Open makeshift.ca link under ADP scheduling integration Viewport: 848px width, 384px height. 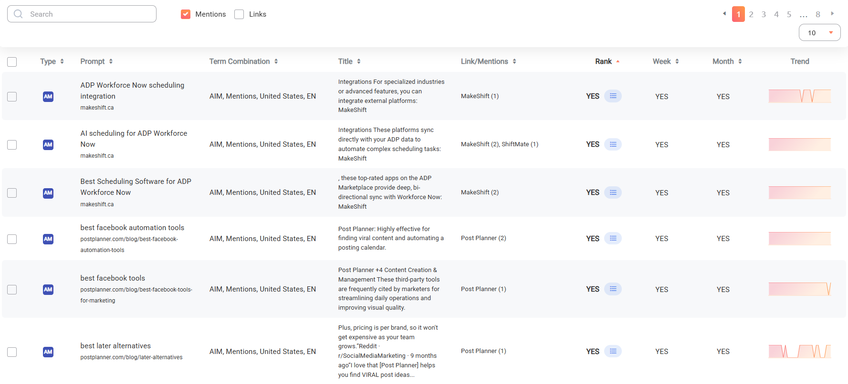click(x=97, y=108)
